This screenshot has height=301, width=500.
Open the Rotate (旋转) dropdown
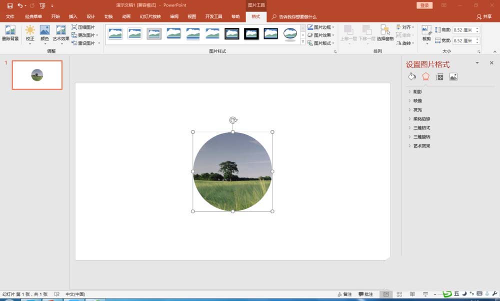click(405, 43)
